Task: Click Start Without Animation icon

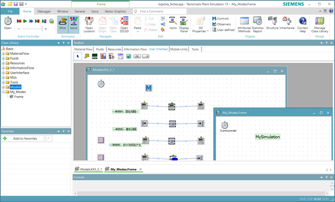Action: click(x=44, y=21)
